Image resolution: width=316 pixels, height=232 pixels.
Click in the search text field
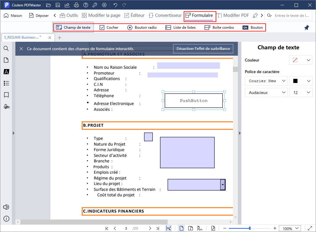(x=292, y=15)
